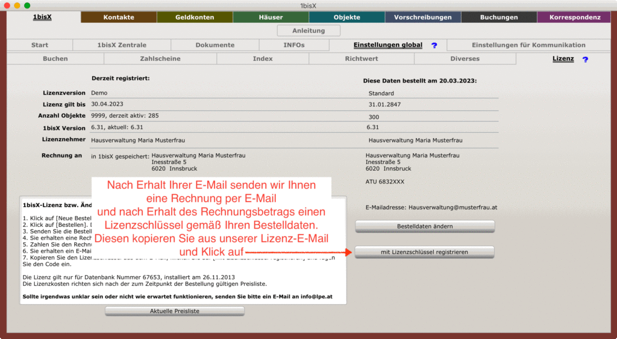The height and width of the screenshot is (339, 617).
Task: Open the Aktuelle Preisliste button
Action: click(175, 311)
